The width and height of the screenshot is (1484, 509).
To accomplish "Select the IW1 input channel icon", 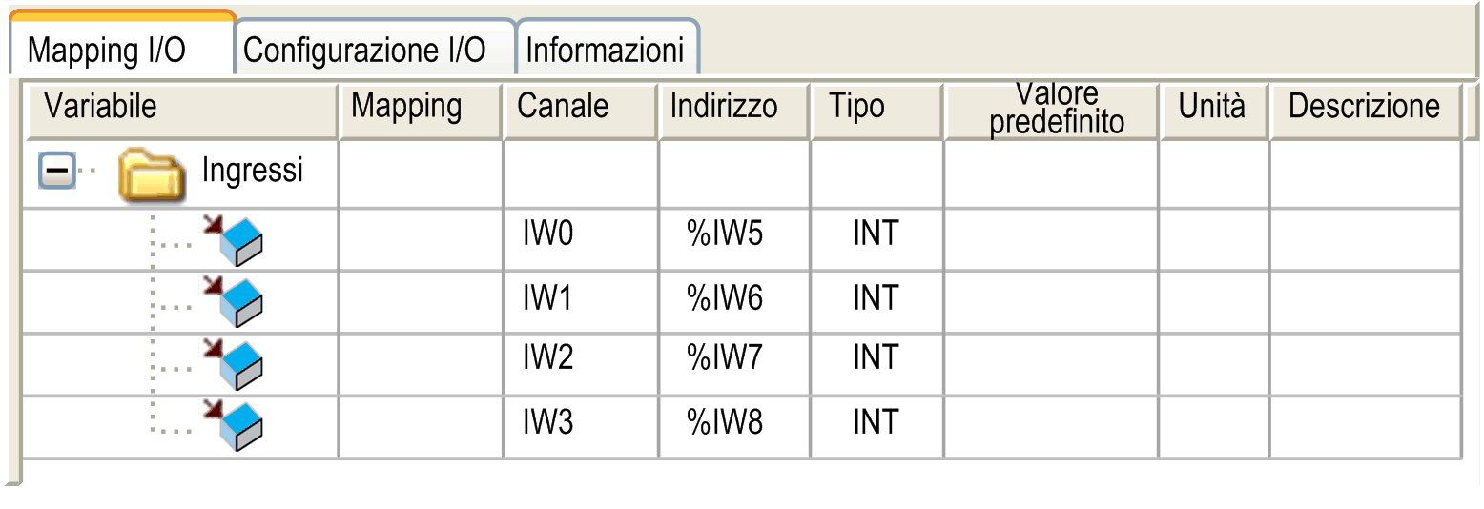I will pos(233,301).
